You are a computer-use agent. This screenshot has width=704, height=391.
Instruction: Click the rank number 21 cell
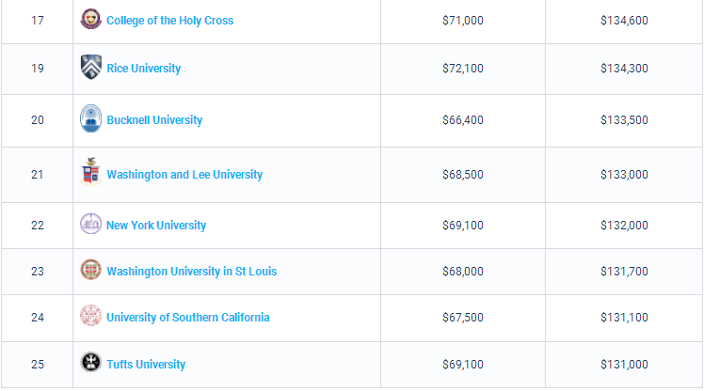[38, 175]
